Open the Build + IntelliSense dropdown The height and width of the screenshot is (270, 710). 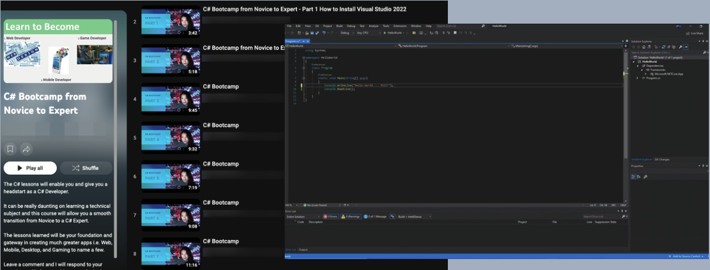(x=414, y=216)
